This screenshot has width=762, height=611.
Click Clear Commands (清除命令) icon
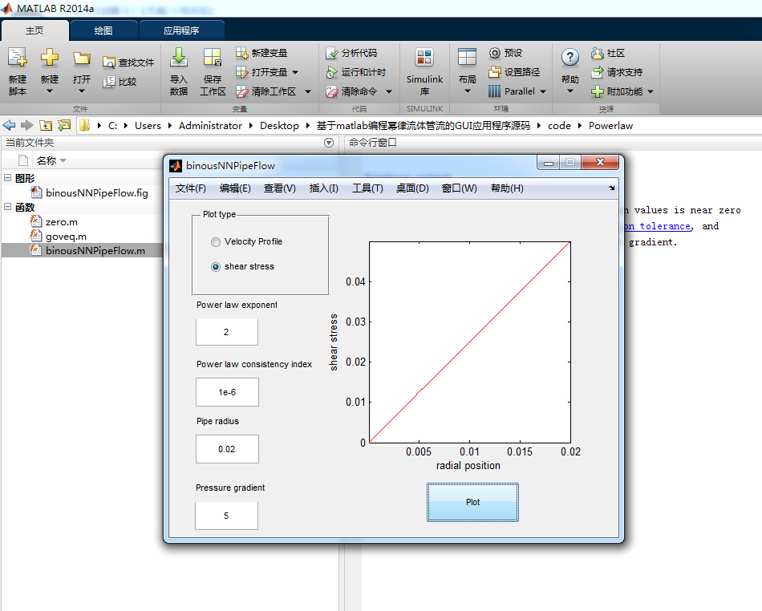pos(332,91)
